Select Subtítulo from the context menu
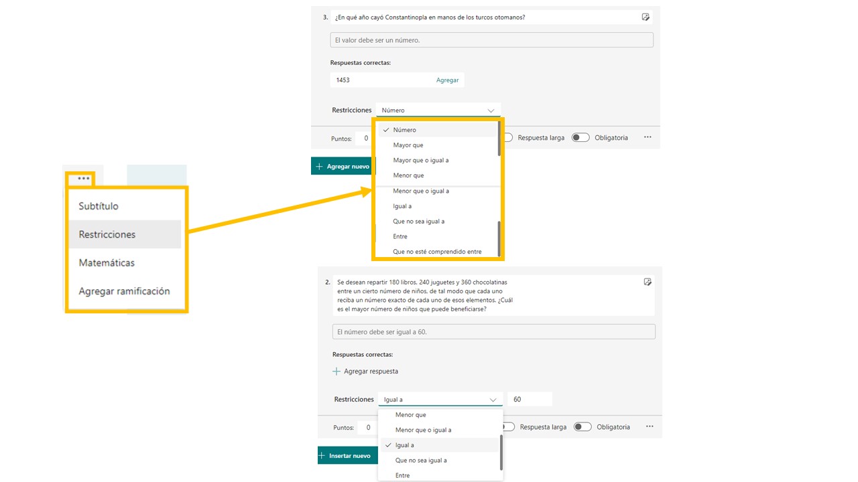Viewport: 858px width, 482px height. tap(124, 206)
